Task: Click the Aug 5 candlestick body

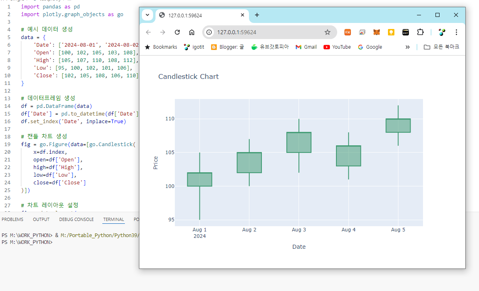Action: (398, 126)
